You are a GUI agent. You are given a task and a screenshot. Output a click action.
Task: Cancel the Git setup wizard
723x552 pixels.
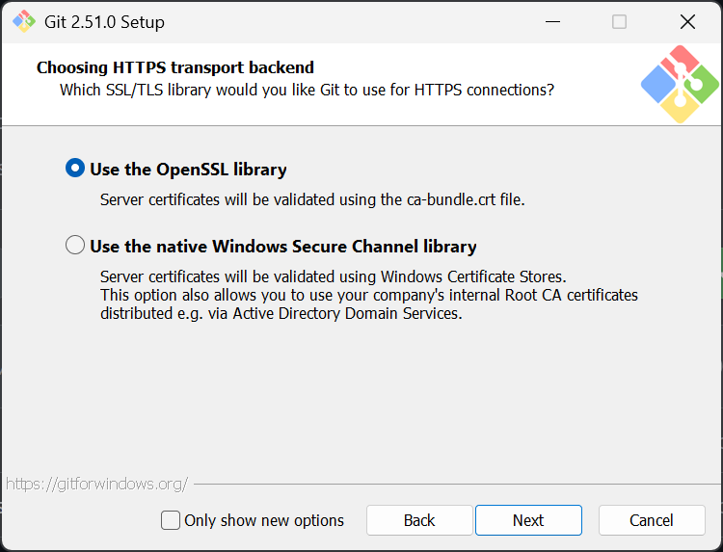[652, 520]
